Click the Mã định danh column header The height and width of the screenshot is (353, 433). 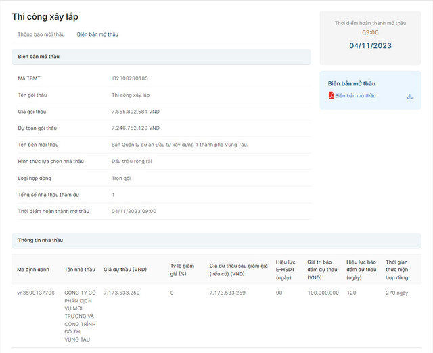pyautogui.click(x=33, y=269)
